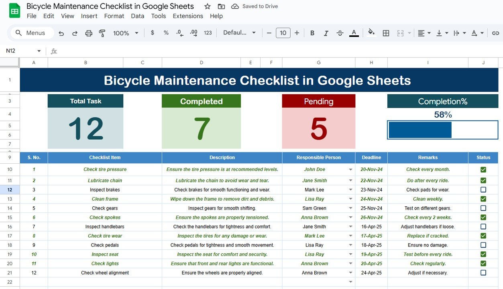Uncheck the status box for Check tire pressure

click(483, 170)
